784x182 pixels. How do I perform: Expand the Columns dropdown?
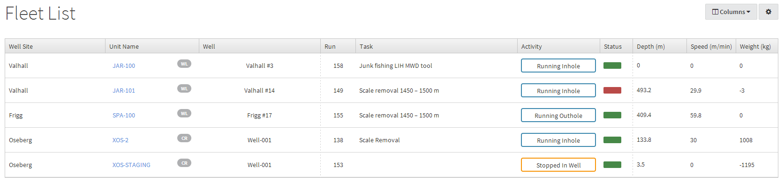pos(731,12)
